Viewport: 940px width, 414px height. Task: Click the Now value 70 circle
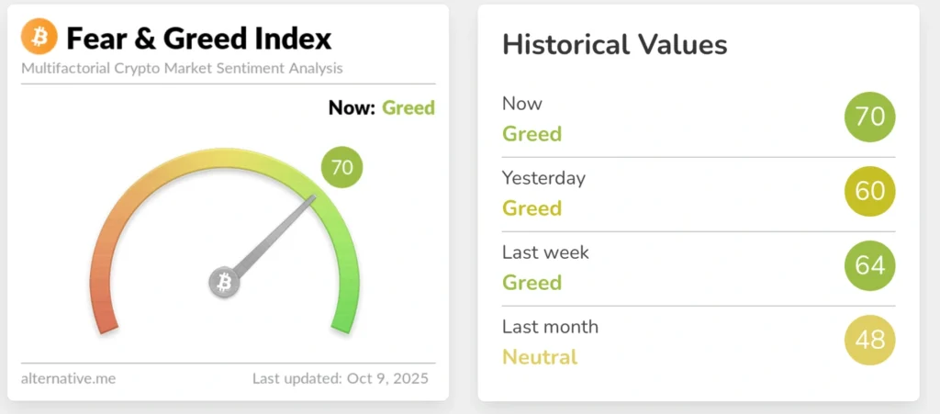[x=869, y=117]
